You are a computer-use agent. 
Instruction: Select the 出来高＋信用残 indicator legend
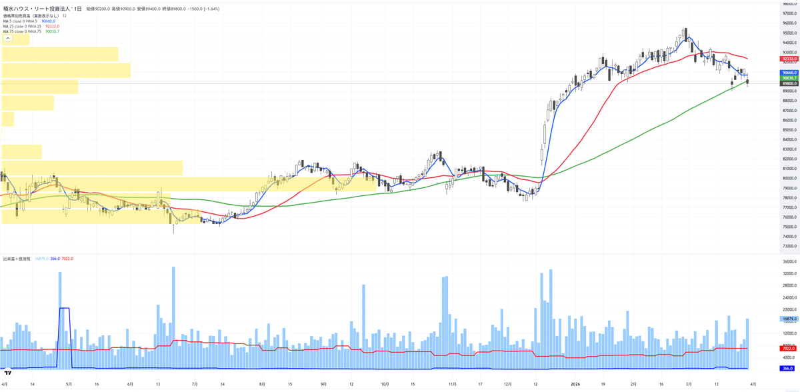37,259
